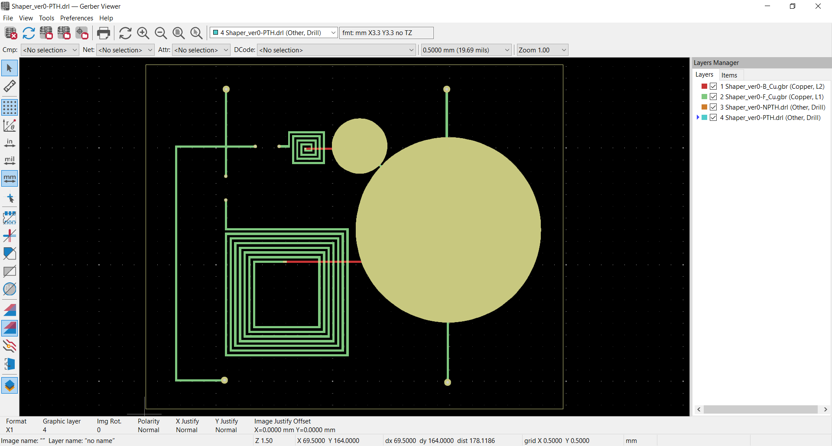This screenshot has width=832, height=446.
Task: Uncheck the Shaper_ver0-B_Cu.gbr layer checkbox
Action: click(713, 87)
